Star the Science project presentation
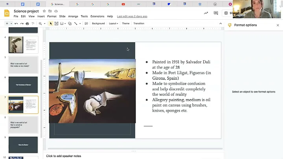The image size is (283, 159). point(44,11)
